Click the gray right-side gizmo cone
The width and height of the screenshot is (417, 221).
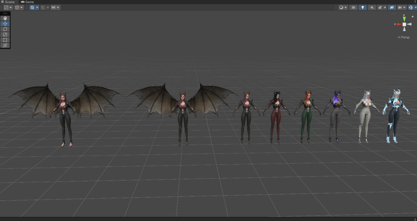pyautogui.click(x=409, y=24)
